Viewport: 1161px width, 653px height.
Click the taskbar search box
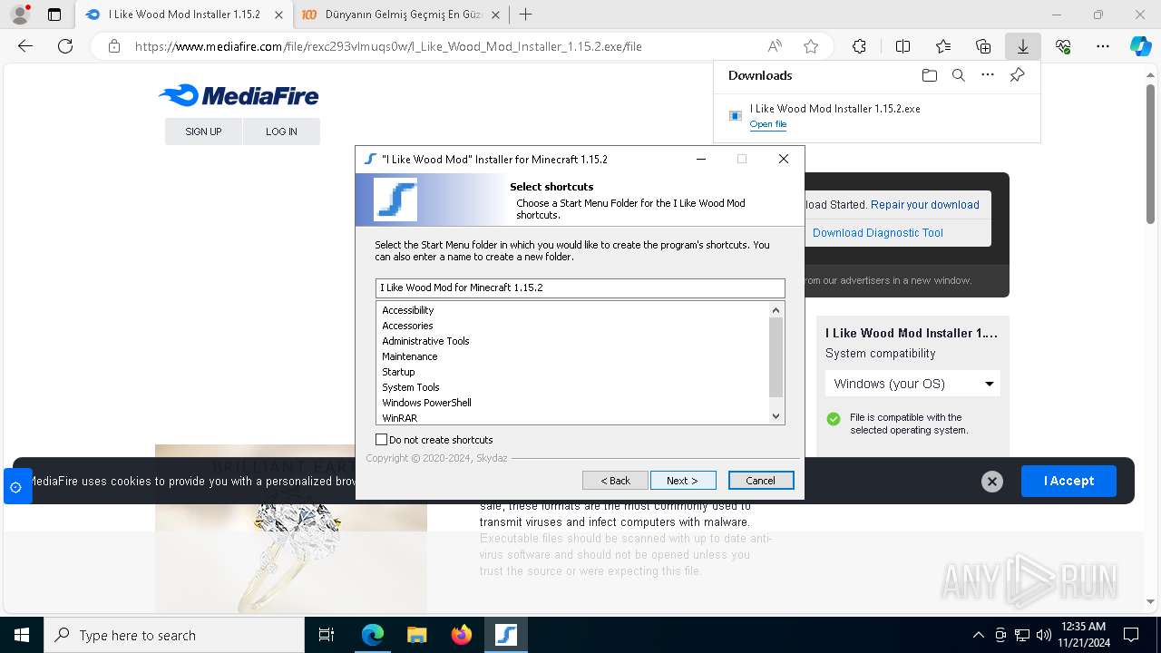click(x=174, y=635)
